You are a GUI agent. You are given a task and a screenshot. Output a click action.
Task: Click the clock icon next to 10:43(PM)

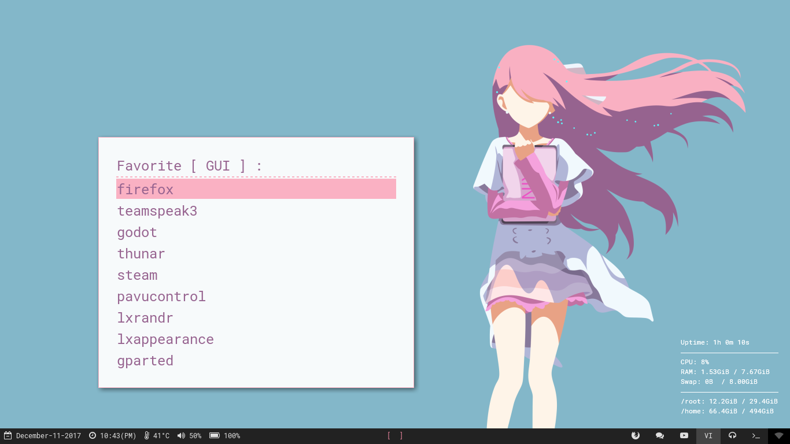pos(91,435)
